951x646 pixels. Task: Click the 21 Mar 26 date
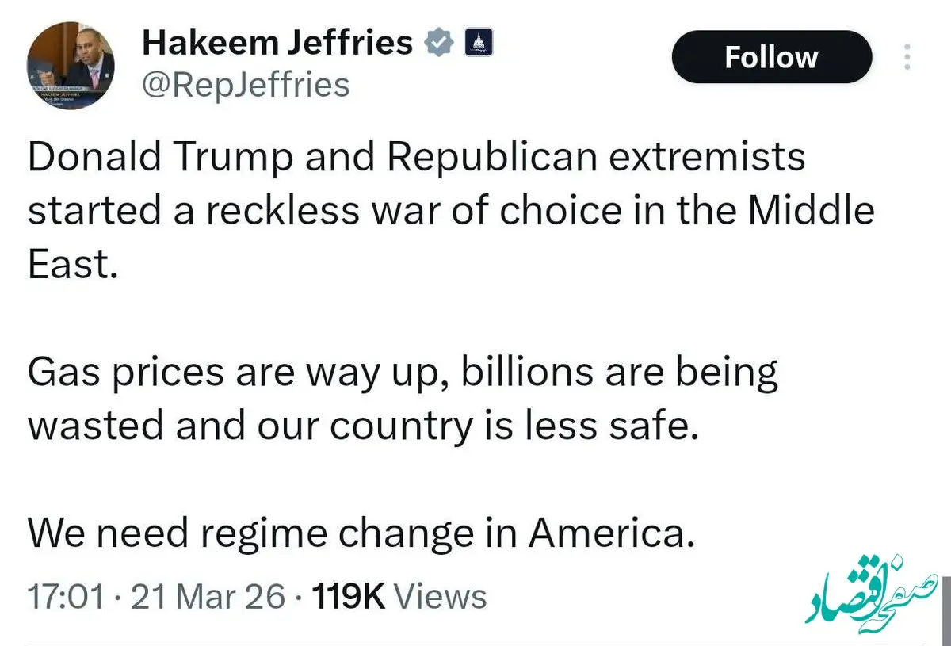coord(208,597)
